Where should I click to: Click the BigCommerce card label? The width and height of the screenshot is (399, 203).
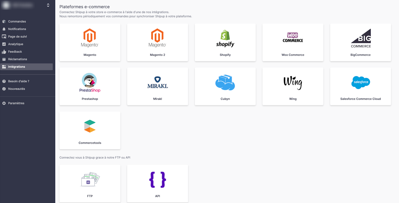[x=360, y=55]
